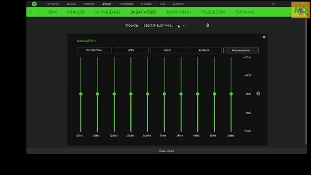Click the RAZER NARI device label

coord(167,151)
